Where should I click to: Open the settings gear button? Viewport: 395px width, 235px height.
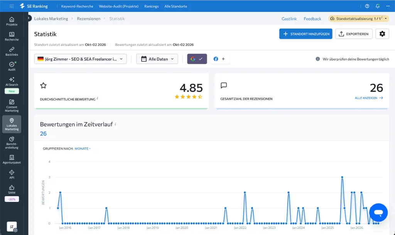[x=382, y=34]
